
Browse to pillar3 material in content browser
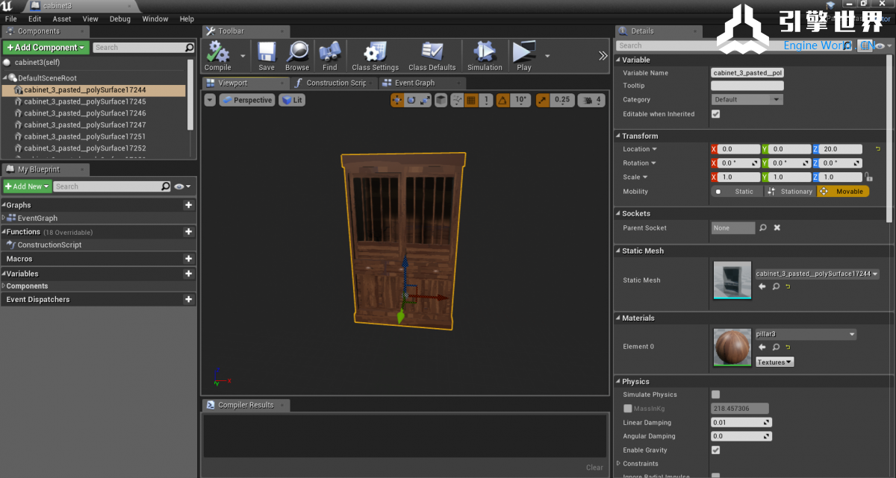click(776, 347)
